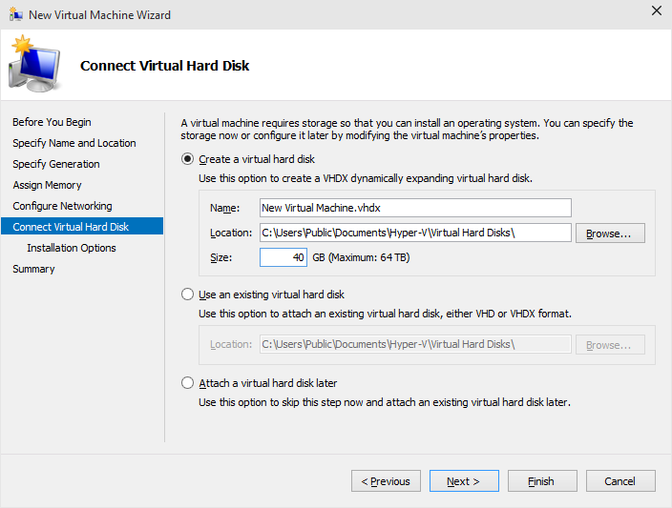The height and width of the screenshot is (508, 672).
Task: Browse for new disk location
Action: tap(610, 234)
